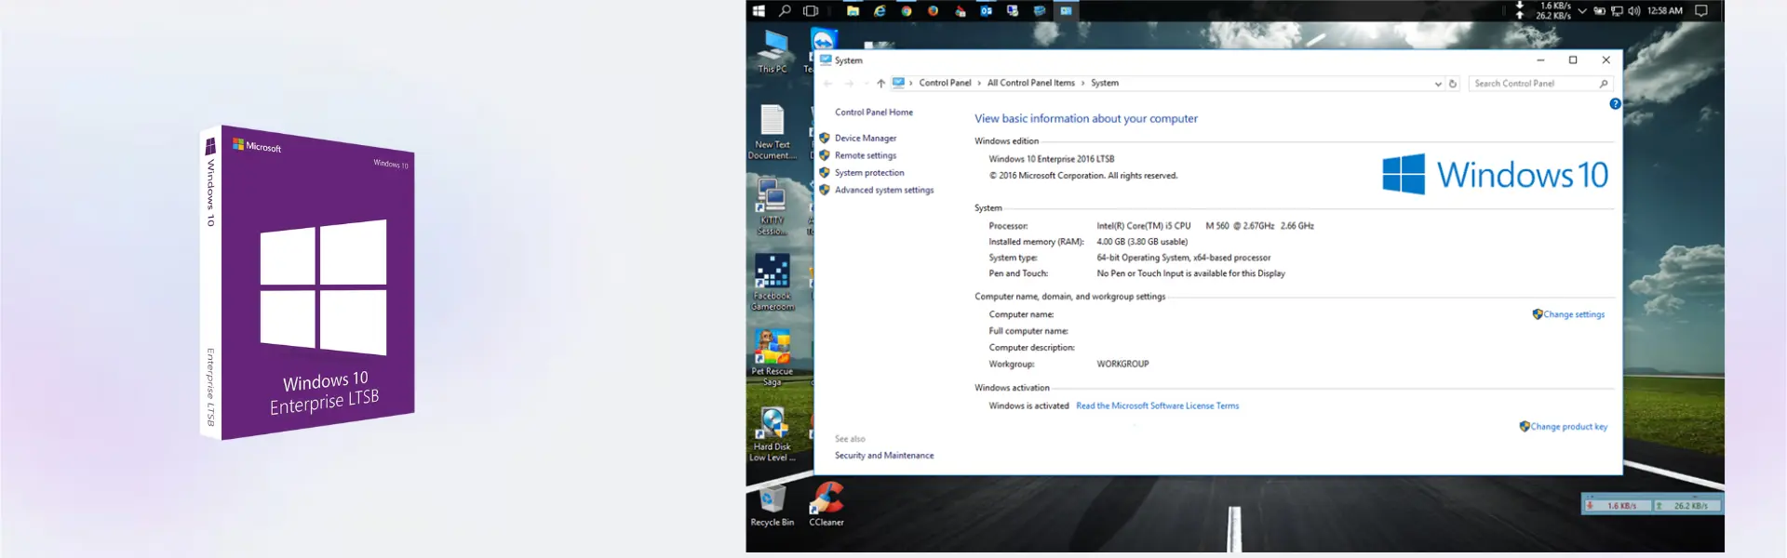1787x558 pixels.
Task: Open the battery status tray icon
Action: pyautogui.click(x=1599, y=11)
